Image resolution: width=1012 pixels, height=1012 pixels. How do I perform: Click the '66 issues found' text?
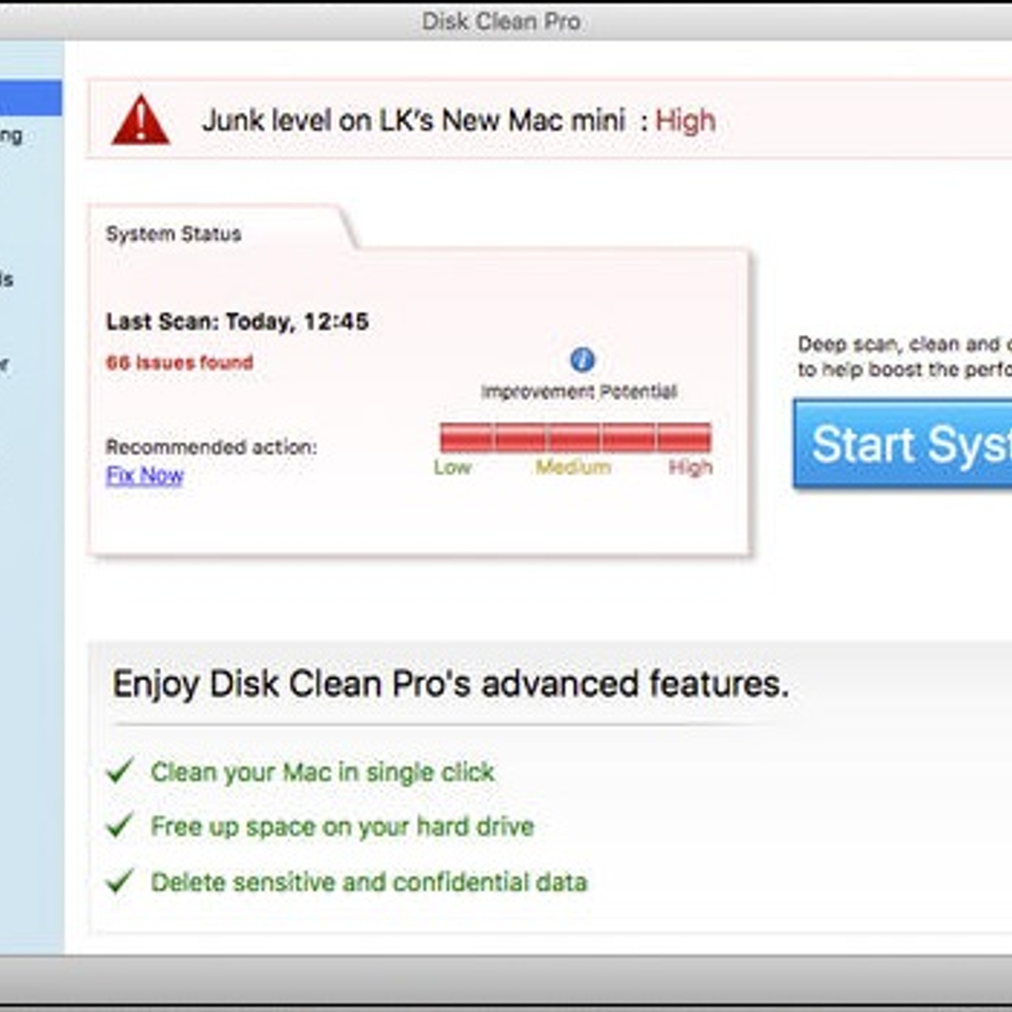click(180, 363)
